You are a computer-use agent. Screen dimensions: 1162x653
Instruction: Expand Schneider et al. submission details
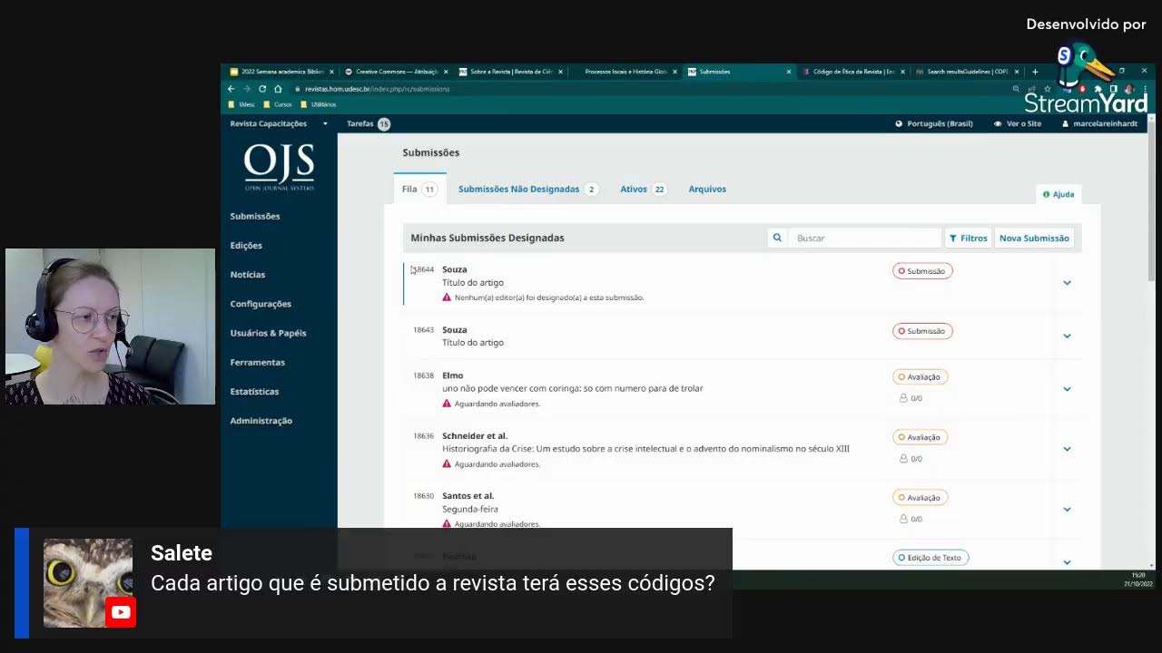coord(1067,449)
